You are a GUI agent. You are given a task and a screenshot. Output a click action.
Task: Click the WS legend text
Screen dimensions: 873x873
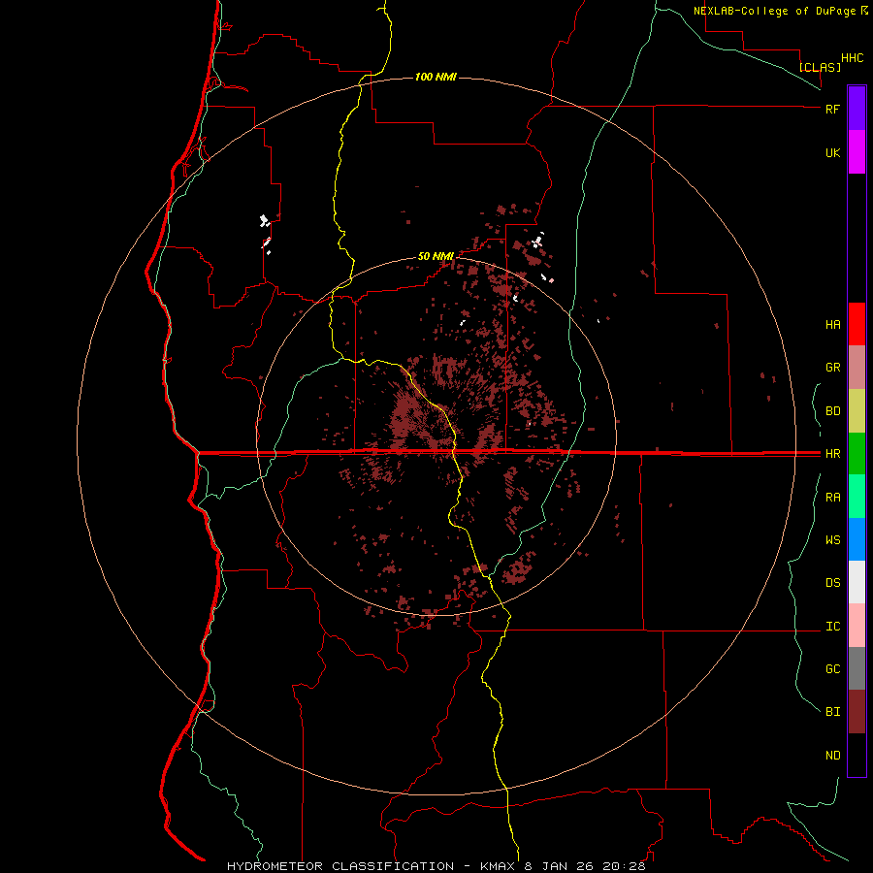coord(832,540)
